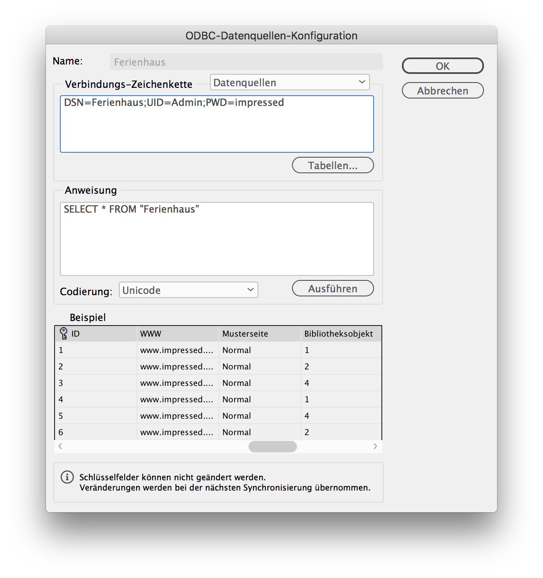Click the WWW cell in row 5

point(177,416)
